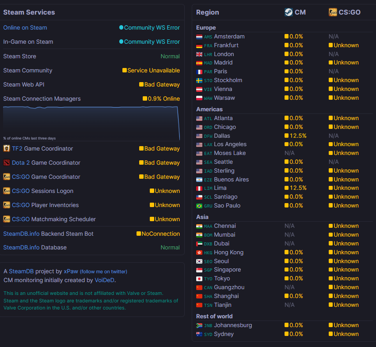Open the Online on Steam link
This screenshot has height=347, width=376.
[25, 27]
